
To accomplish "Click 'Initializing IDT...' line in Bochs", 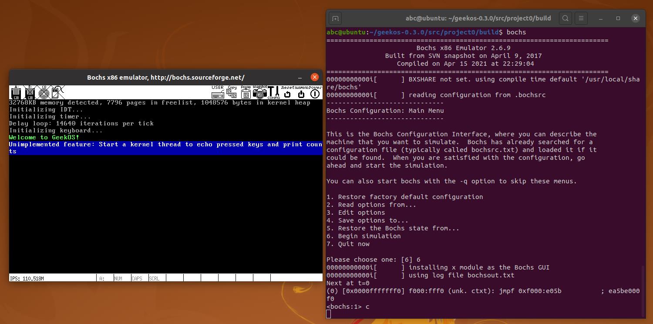I will coord(46,110).
